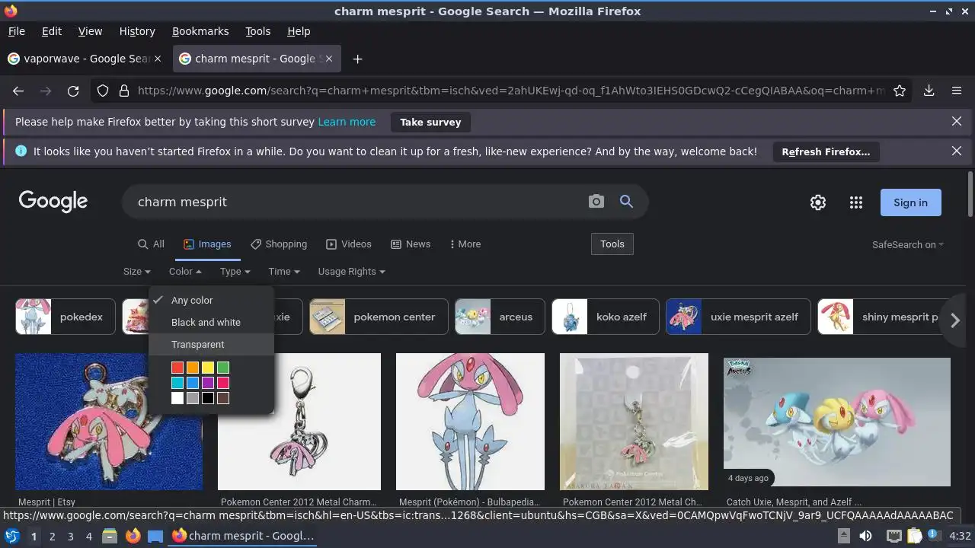Bookmark this page with the star
The width and height of the screenshot is (975, 548).
(x=900, y=91)
